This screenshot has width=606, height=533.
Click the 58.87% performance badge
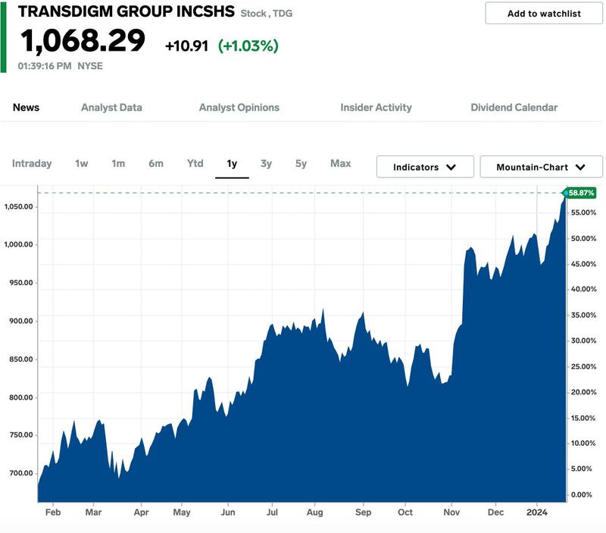581,193
